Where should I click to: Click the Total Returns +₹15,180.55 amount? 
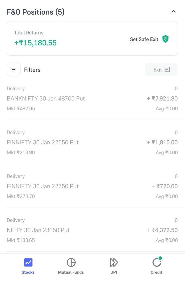(35, 43)
